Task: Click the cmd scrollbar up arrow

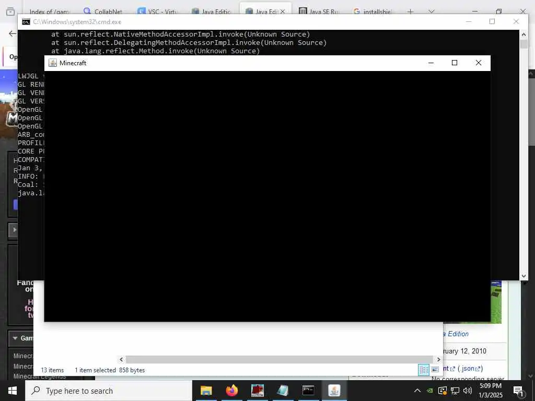Action: tap(524, 34)
